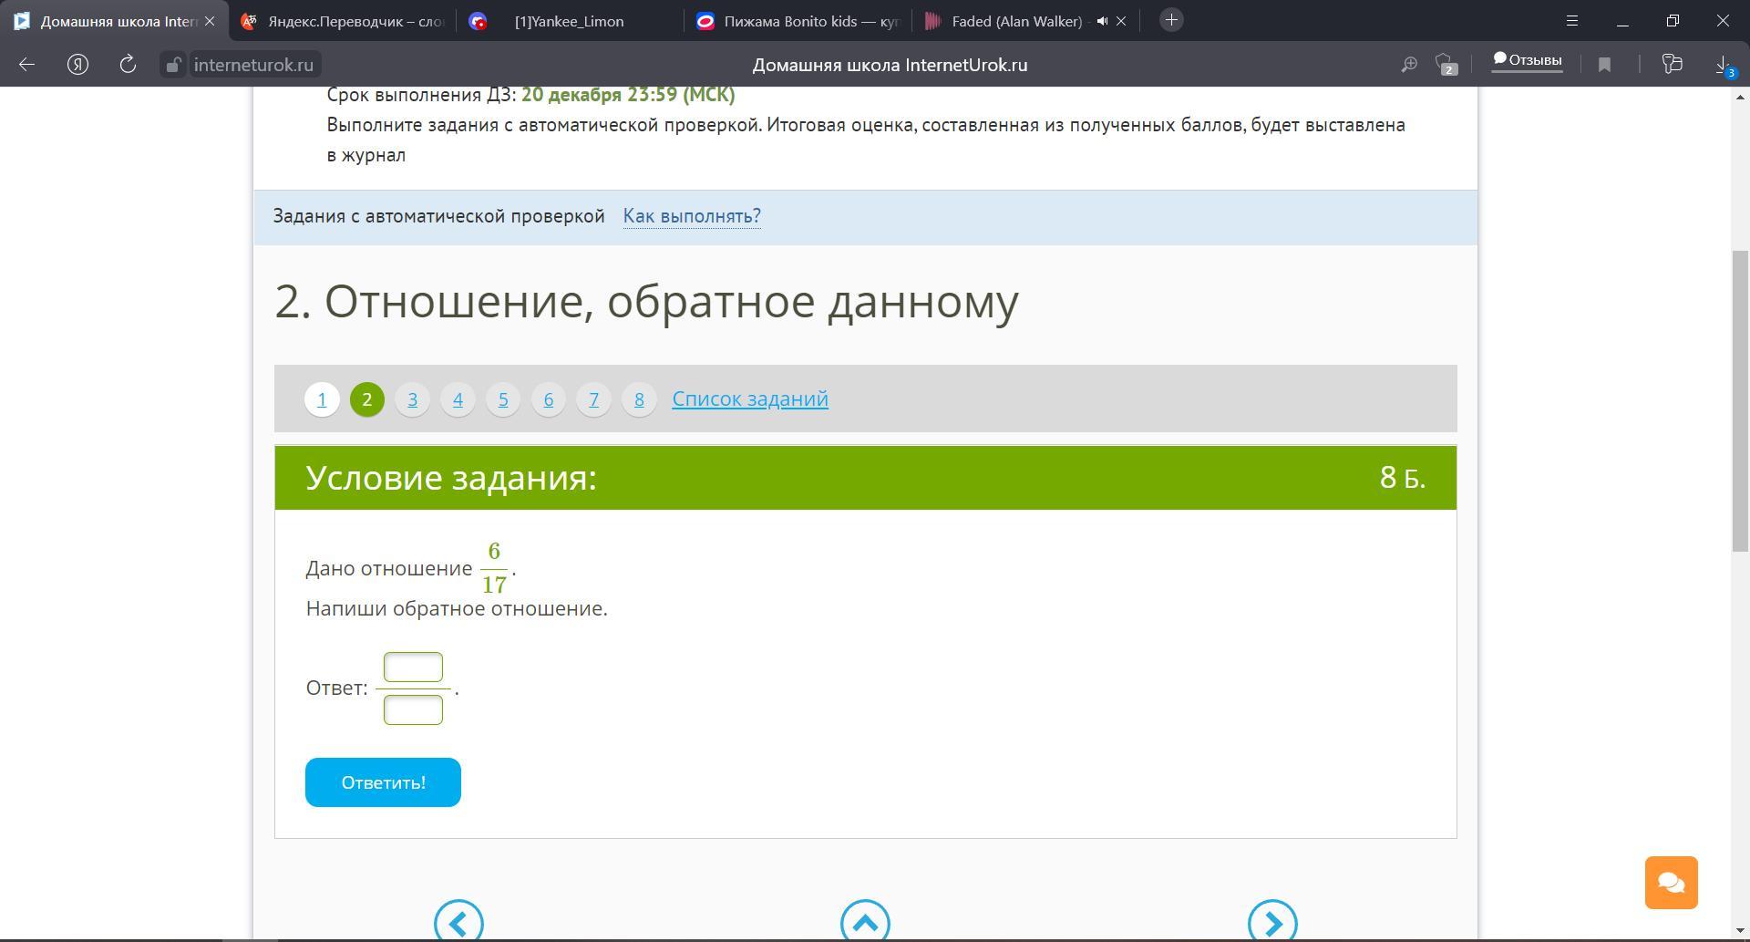The width and height of the screenshot is (1750, 942).
Task: Go to the previous task with the left arrow circle
Action: (458, 921)
